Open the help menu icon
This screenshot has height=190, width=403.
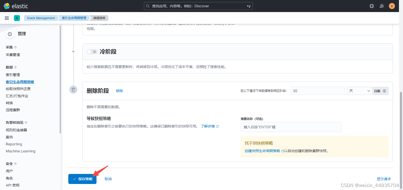(x=372, y=6)
